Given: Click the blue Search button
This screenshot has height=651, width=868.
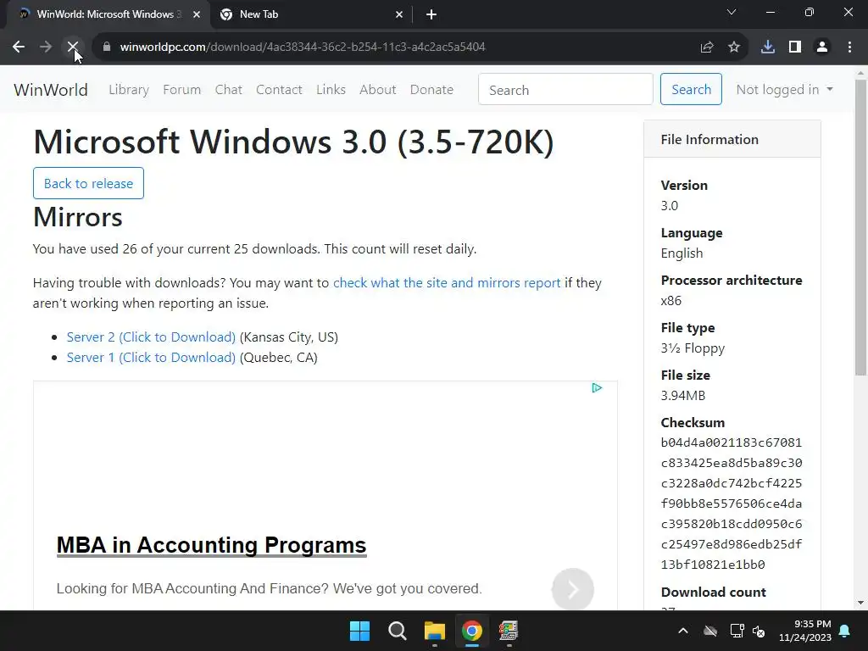Looking at the screenshot, I should pos(691,89).
